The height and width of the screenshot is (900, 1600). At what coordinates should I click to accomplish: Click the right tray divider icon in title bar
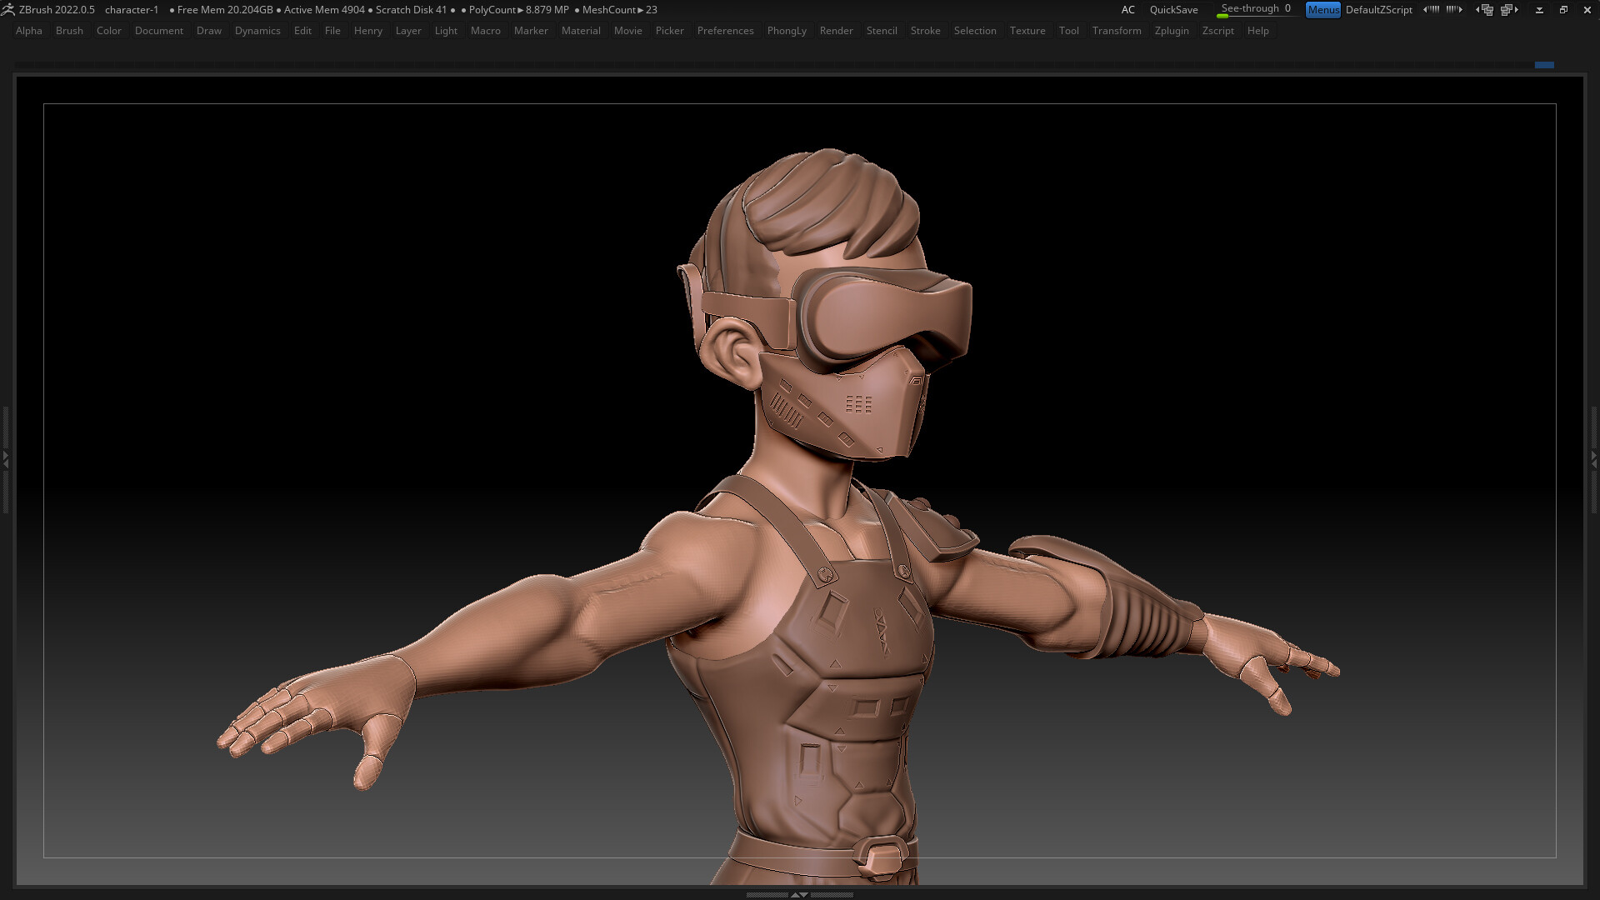tap(1454, 9)
